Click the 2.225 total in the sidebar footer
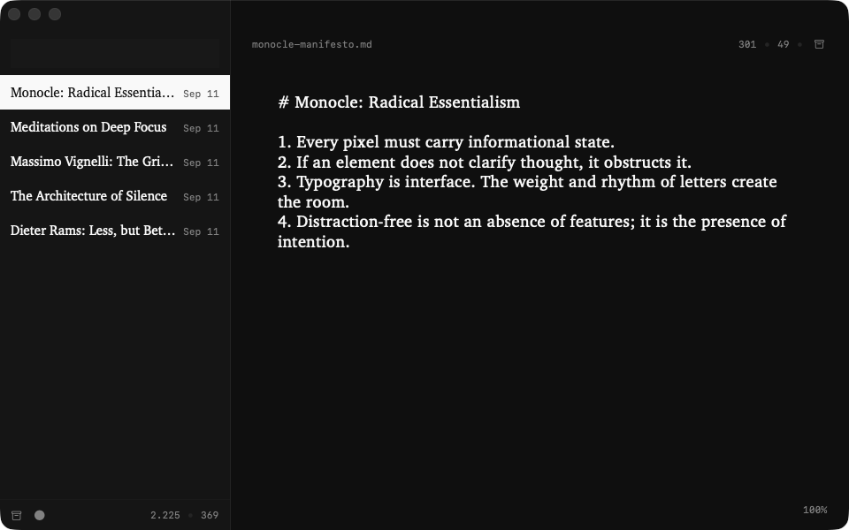Image resolution: width=849 pixels, height=530 pixels. tap(165, 515)
